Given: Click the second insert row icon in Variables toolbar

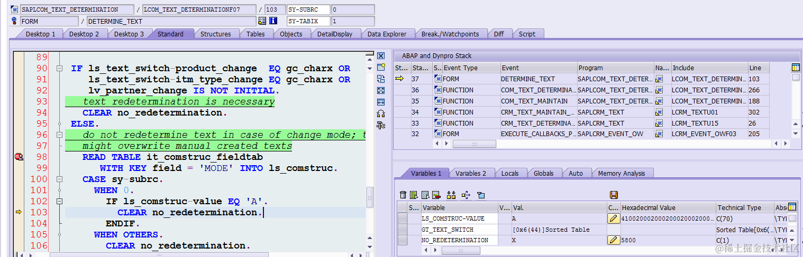Looking at the screenshot, I should click(425, 195).
